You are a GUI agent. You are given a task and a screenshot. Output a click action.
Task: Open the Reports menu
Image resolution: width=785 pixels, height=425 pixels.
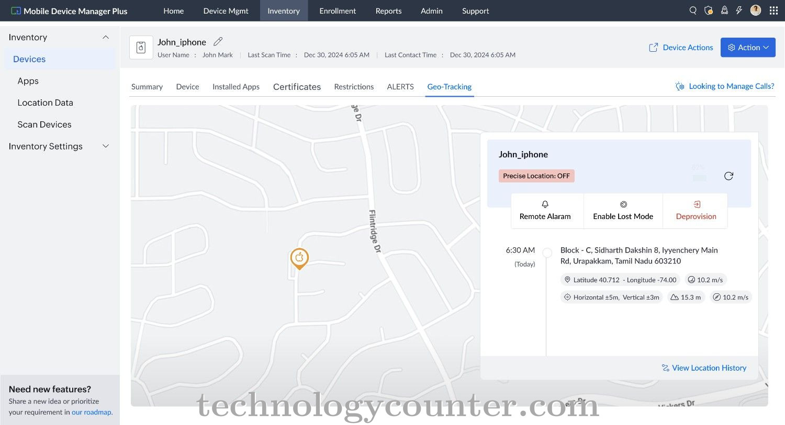(388, 10)
